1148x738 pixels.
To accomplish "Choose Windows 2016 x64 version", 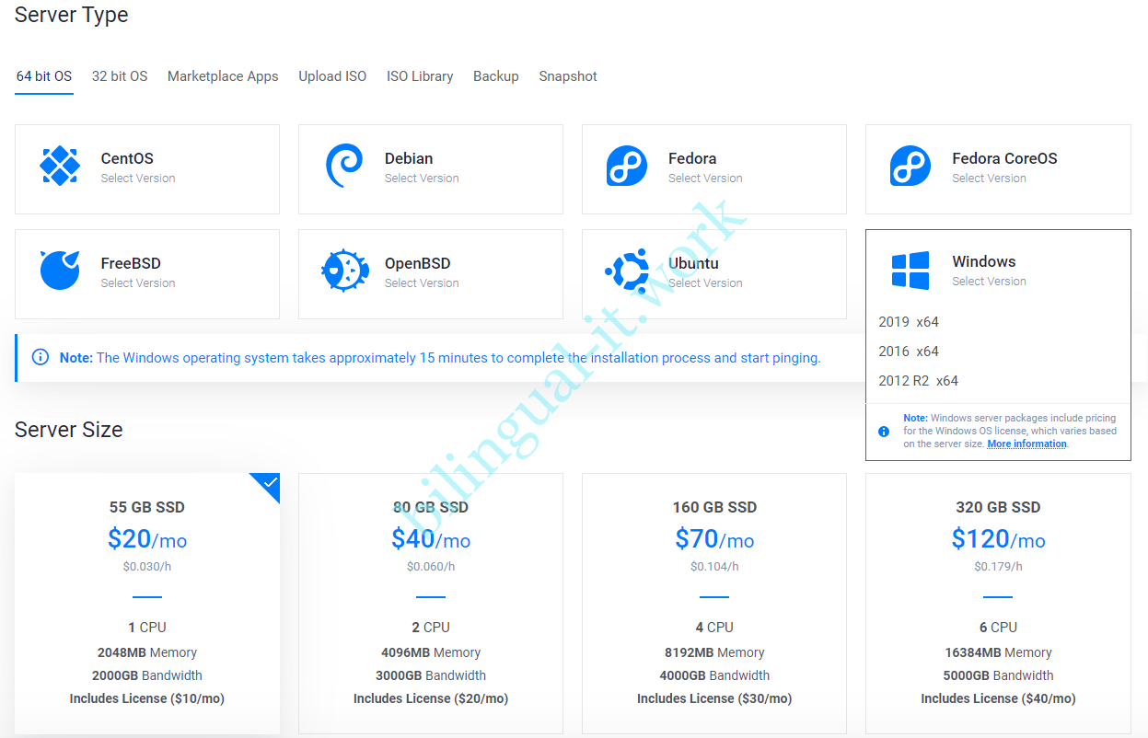I will tap(909, 352).
